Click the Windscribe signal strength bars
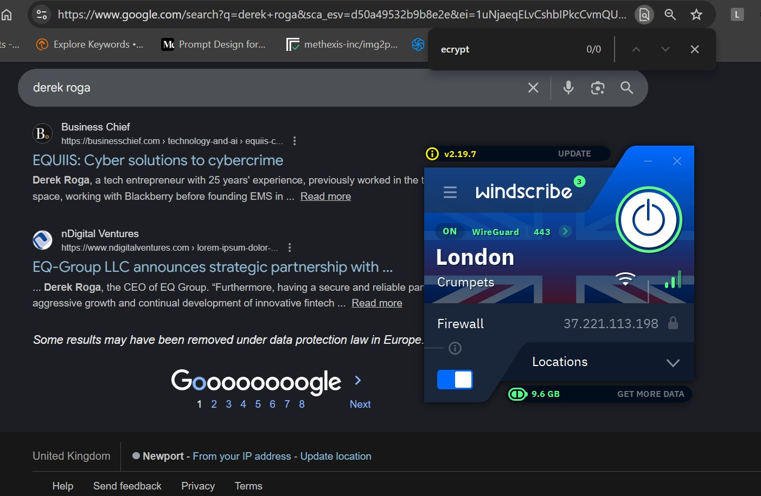 (x=673, y=280)
